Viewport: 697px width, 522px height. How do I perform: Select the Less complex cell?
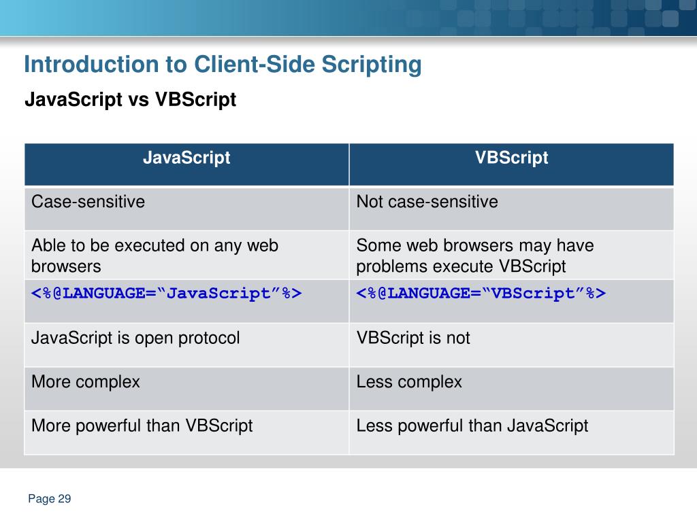tap(512, 389)
